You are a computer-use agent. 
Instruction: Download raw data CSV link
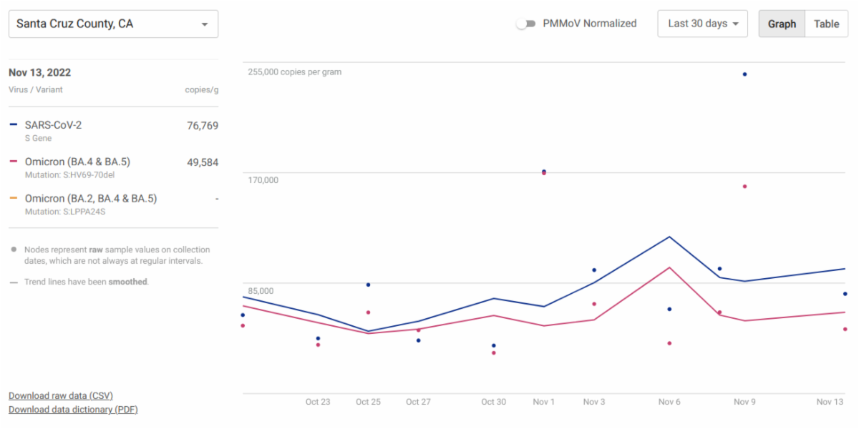tap(61, 395)
